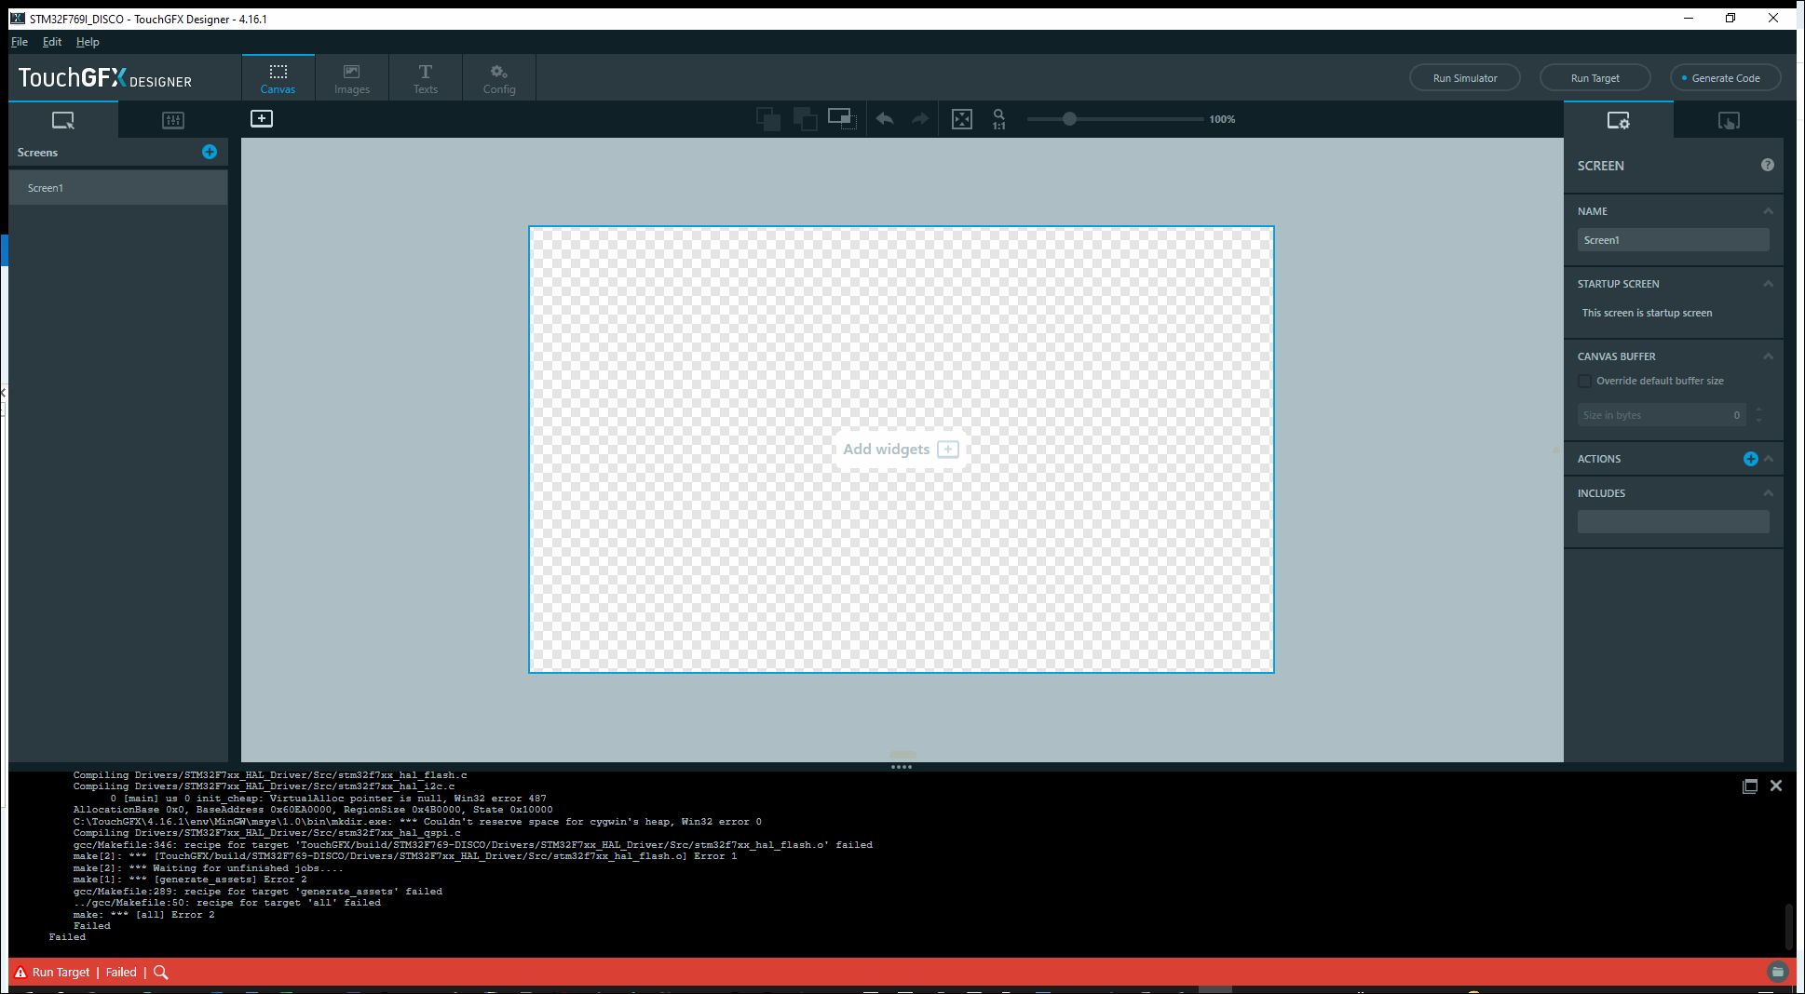Open the Texts tab
Viewport: 1805px width, 994px height.
(x=426, y=78)
